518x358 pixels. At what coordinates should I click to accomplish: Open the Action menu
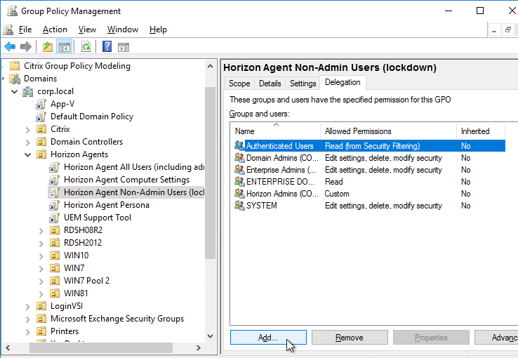pyautogui.click(x=55, y=29)
